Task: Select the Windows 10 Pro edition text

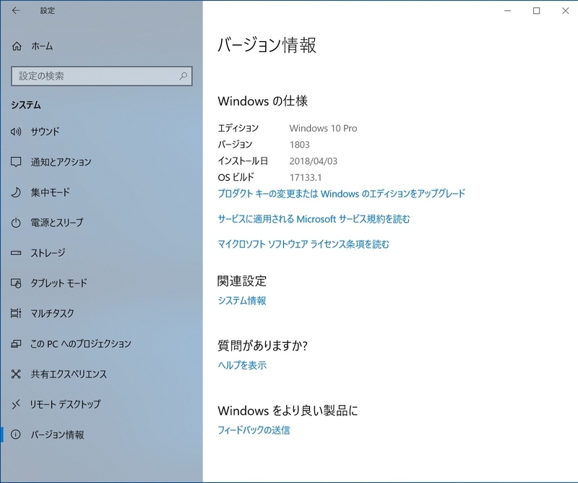Action: [323, 129]
